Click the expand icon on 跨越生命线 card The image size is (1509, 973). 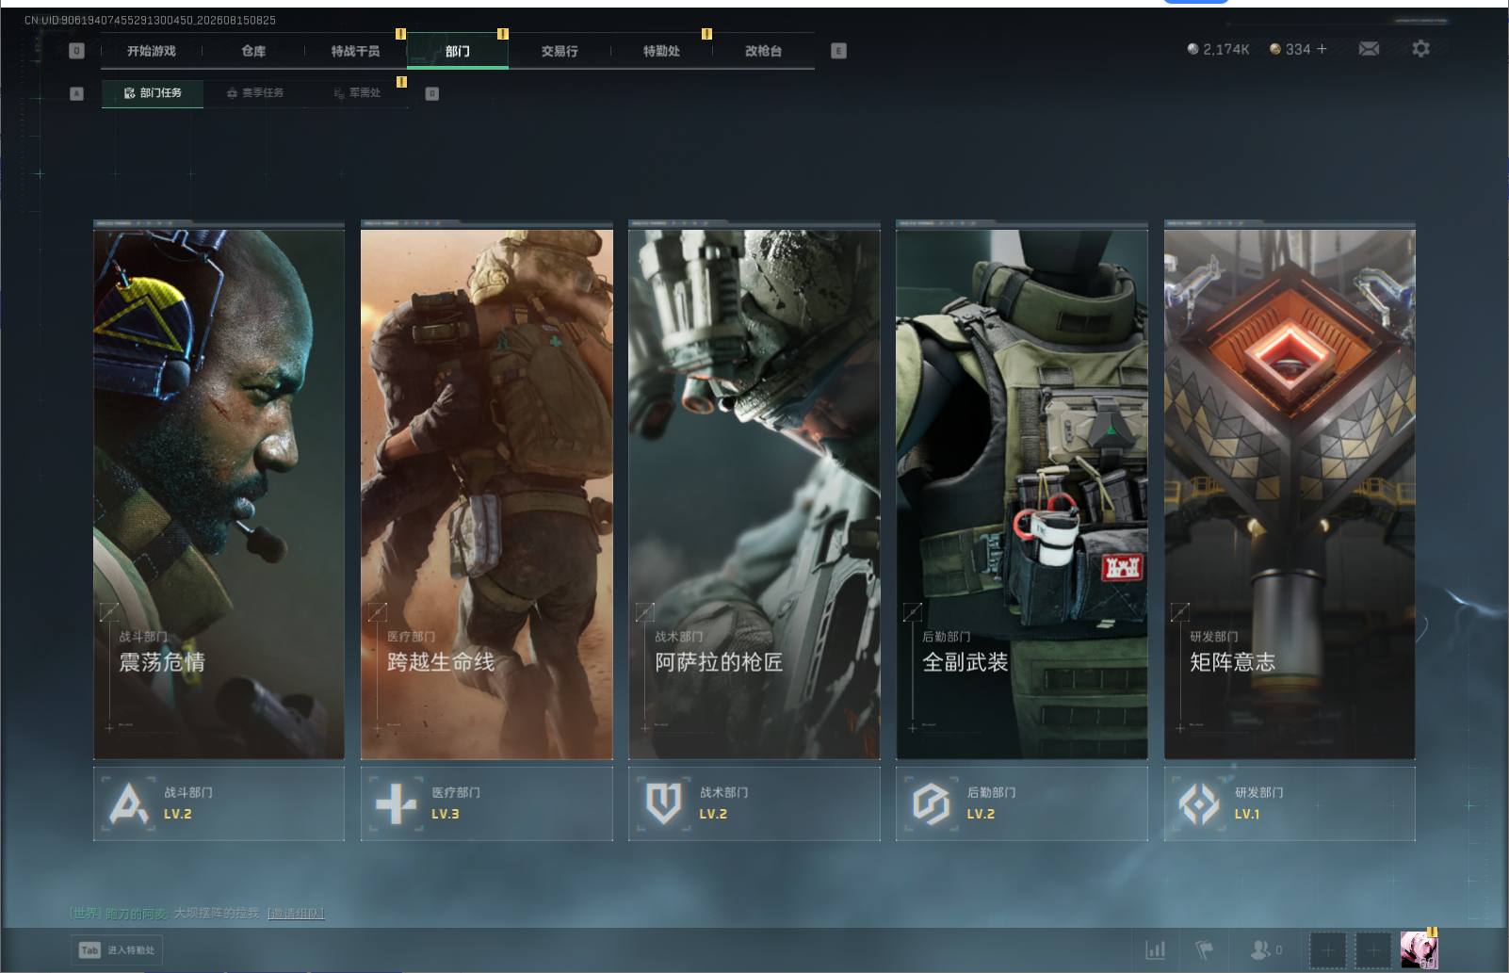[x=377, y=612]
